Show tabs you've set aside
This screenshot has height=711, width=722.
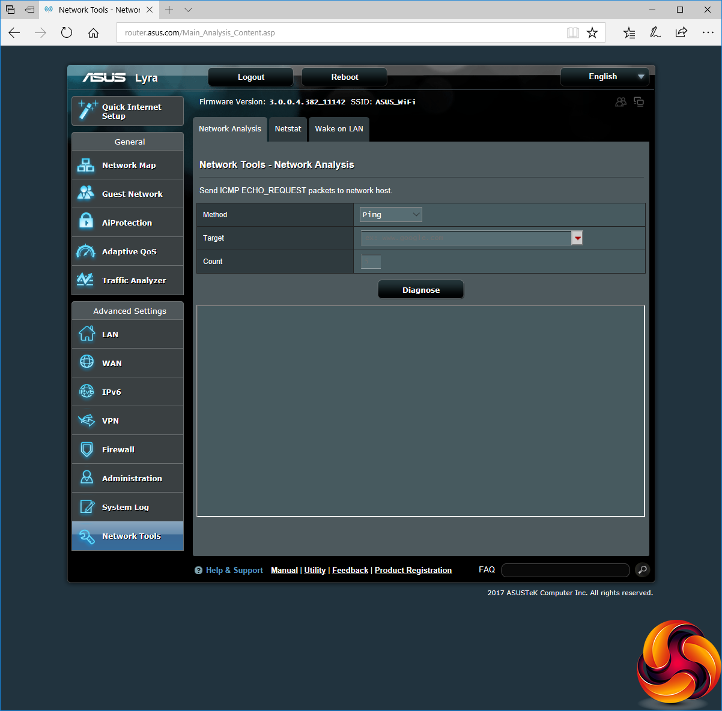point(10,10)
